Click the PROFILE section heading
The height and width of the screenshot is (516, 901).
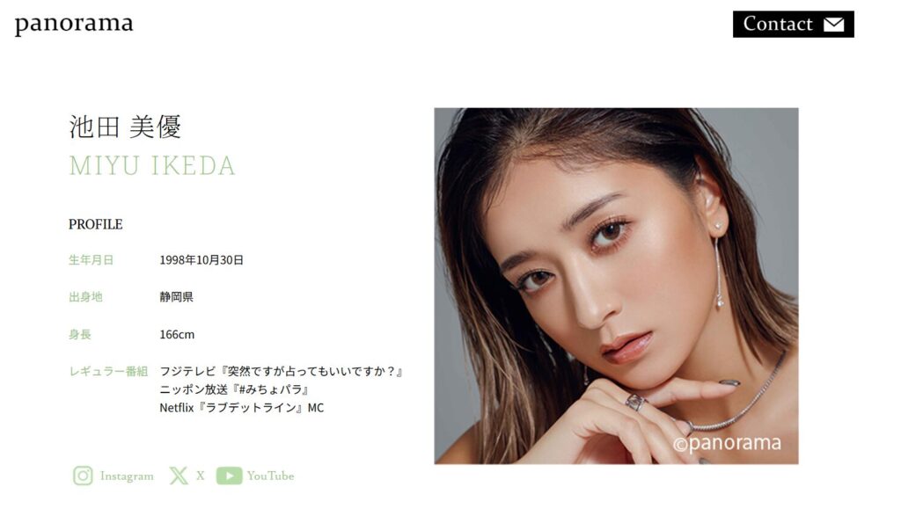(95, 224)
